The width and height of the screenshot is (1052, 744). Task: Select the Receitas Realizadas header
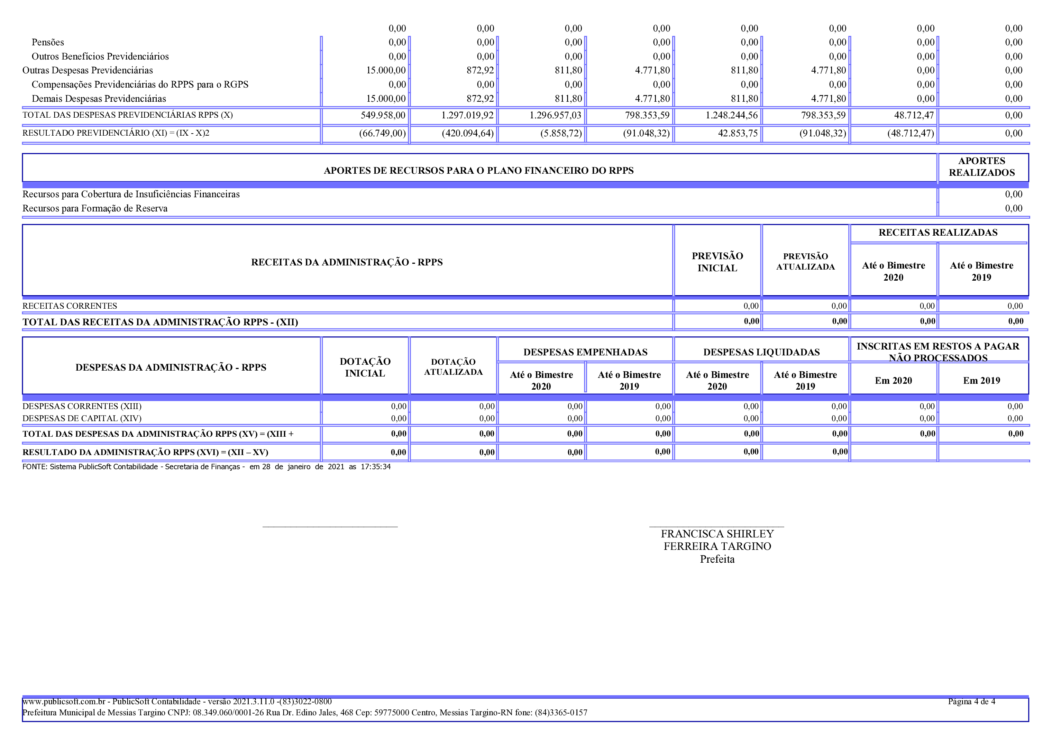coord(937,233)
